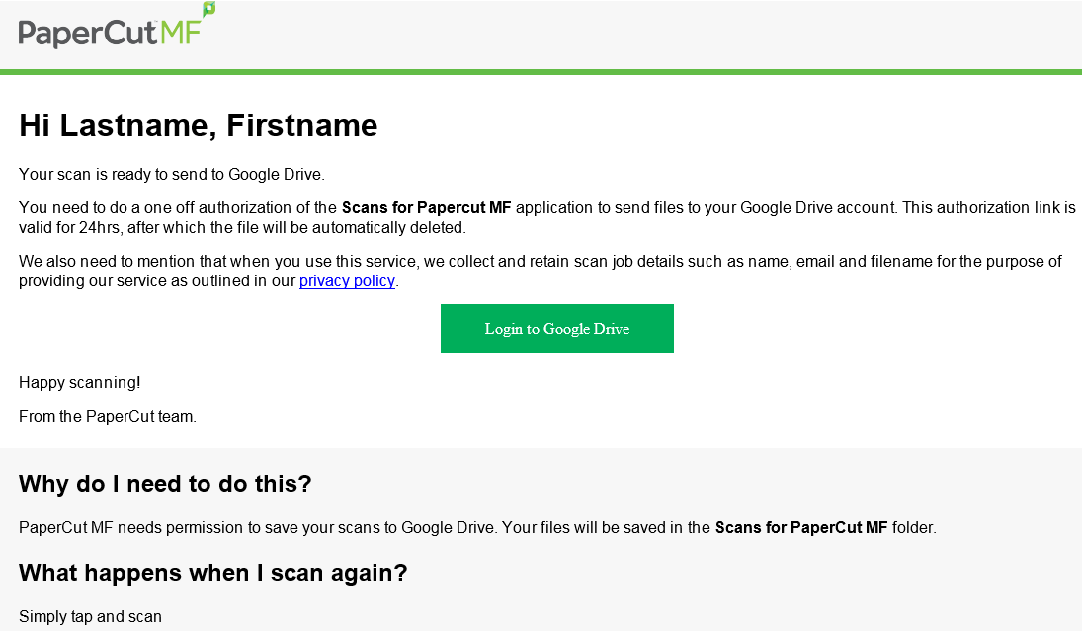Screen dimensions: 1082x631
Task: Select the bold 'Scans for PaperCut MF' folder name
Action: (x=800, y=527)
